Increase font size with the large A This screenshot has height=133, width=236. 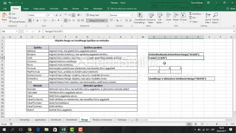pyautogui.click(x=57, y=15)
